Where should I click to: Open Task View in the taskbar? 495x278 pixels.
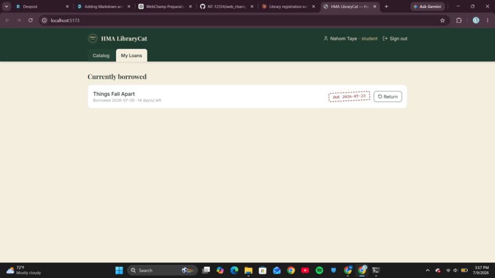click(206, 271)
